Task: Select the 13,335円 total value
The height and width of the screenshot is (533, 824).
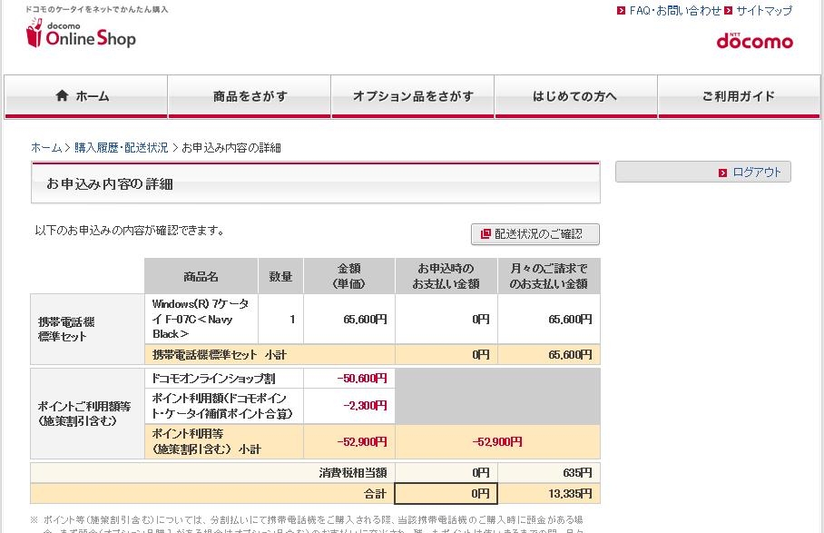Action: (x=570, y=494)
